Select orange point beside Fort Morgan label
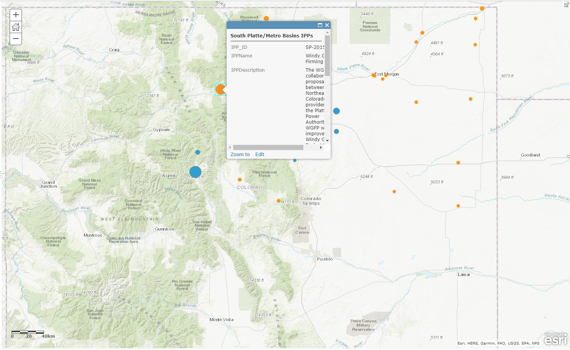This screenshot has height=350, width=570. point(373,75)
